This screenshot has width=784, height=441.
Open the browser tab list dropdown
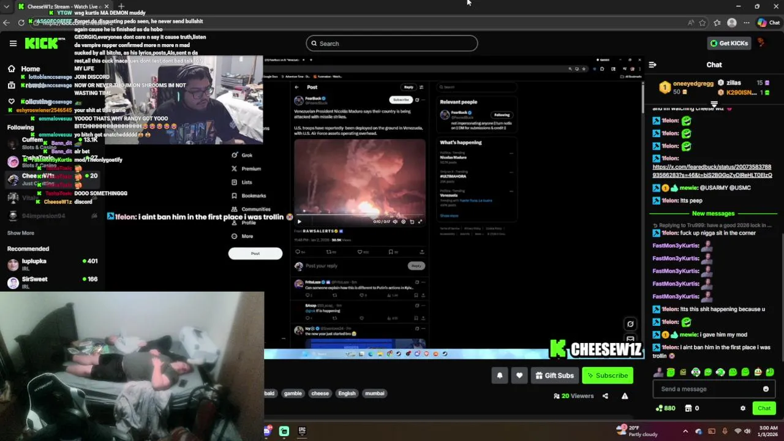pyautogui.click(x=6, y=6)
